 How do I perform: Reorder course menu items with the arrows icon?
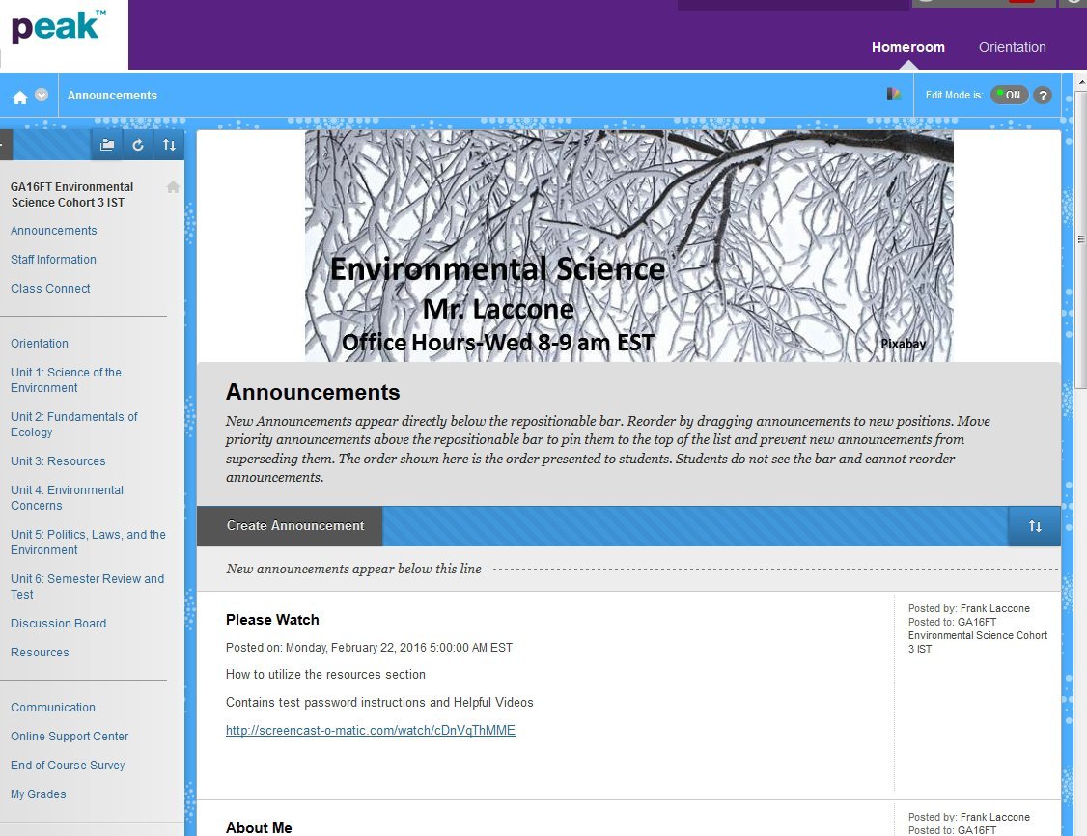click(x=170, y=144)
